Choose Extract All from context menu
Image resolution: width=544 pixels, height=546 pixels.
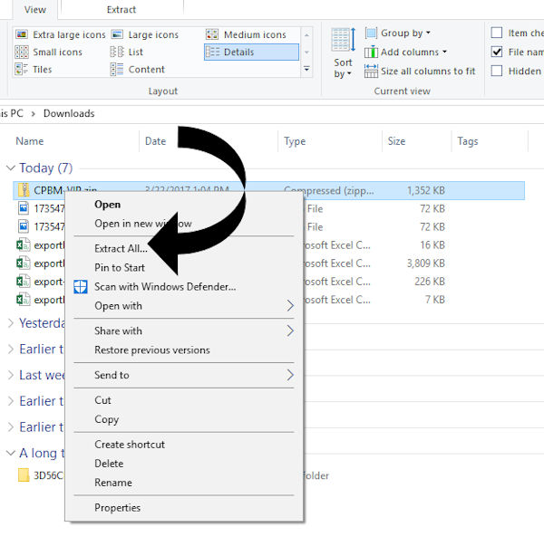pyautogui.click(x=184, y=249)
